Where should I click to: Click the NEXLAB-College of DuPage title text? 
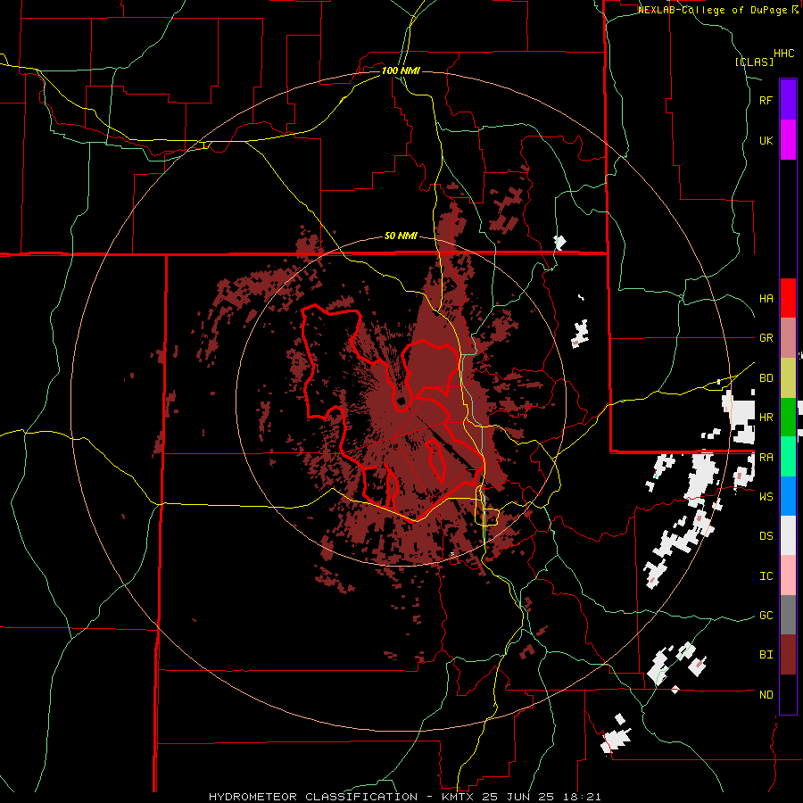(713, 10)
